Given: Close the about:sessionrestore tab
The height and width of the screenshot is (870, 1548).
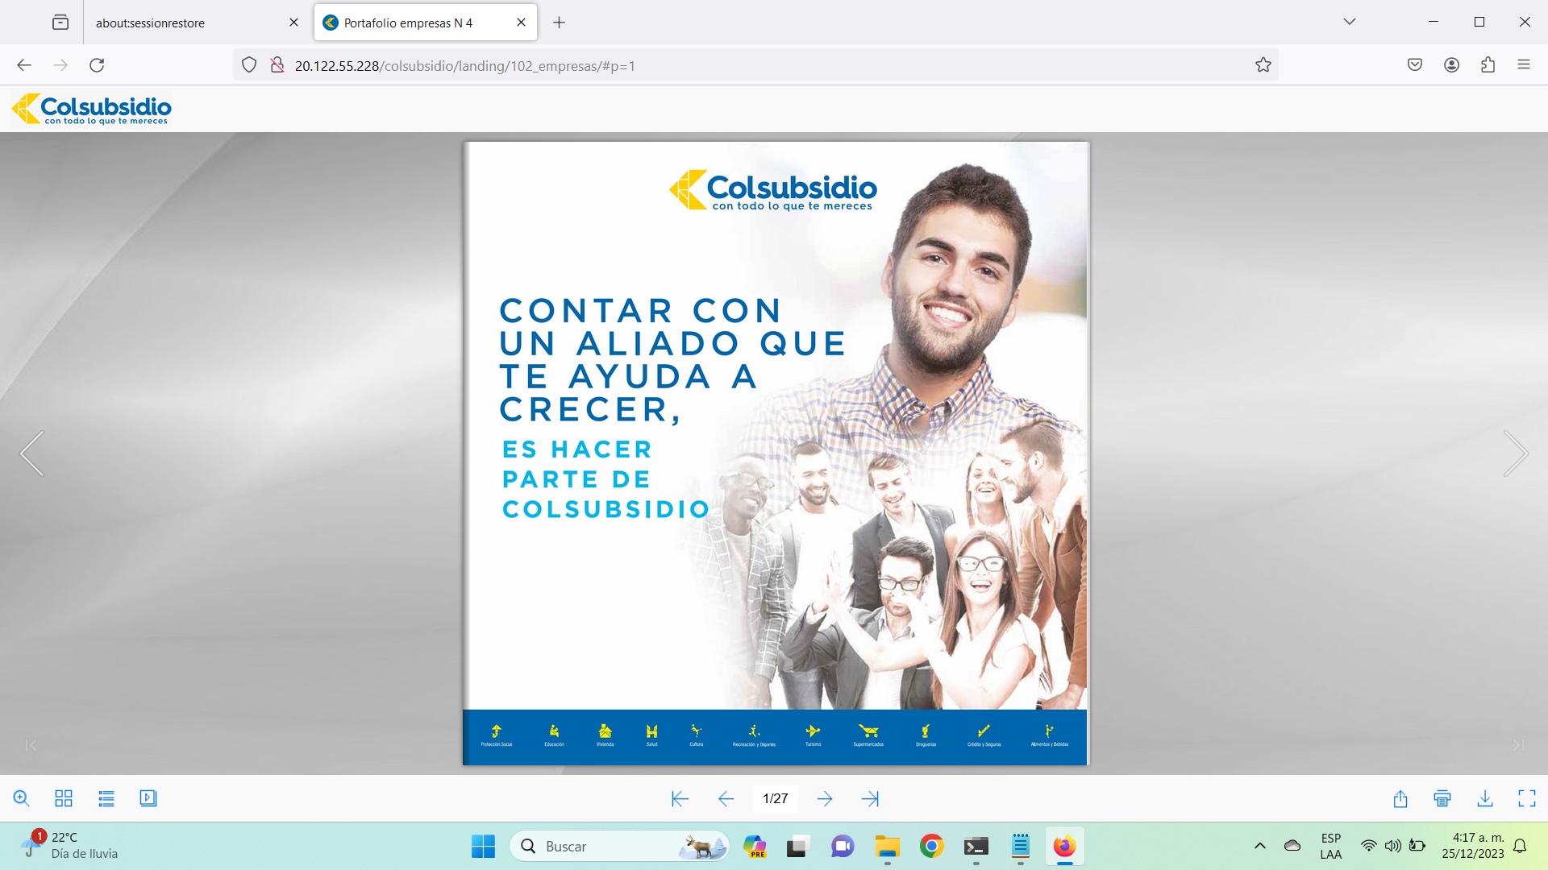Looking at the screenshot, I should [x=293, y=23].
